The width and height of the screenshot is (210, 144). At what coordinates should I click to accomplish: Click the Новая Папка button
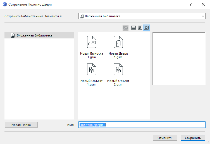(x=21, y=125)
